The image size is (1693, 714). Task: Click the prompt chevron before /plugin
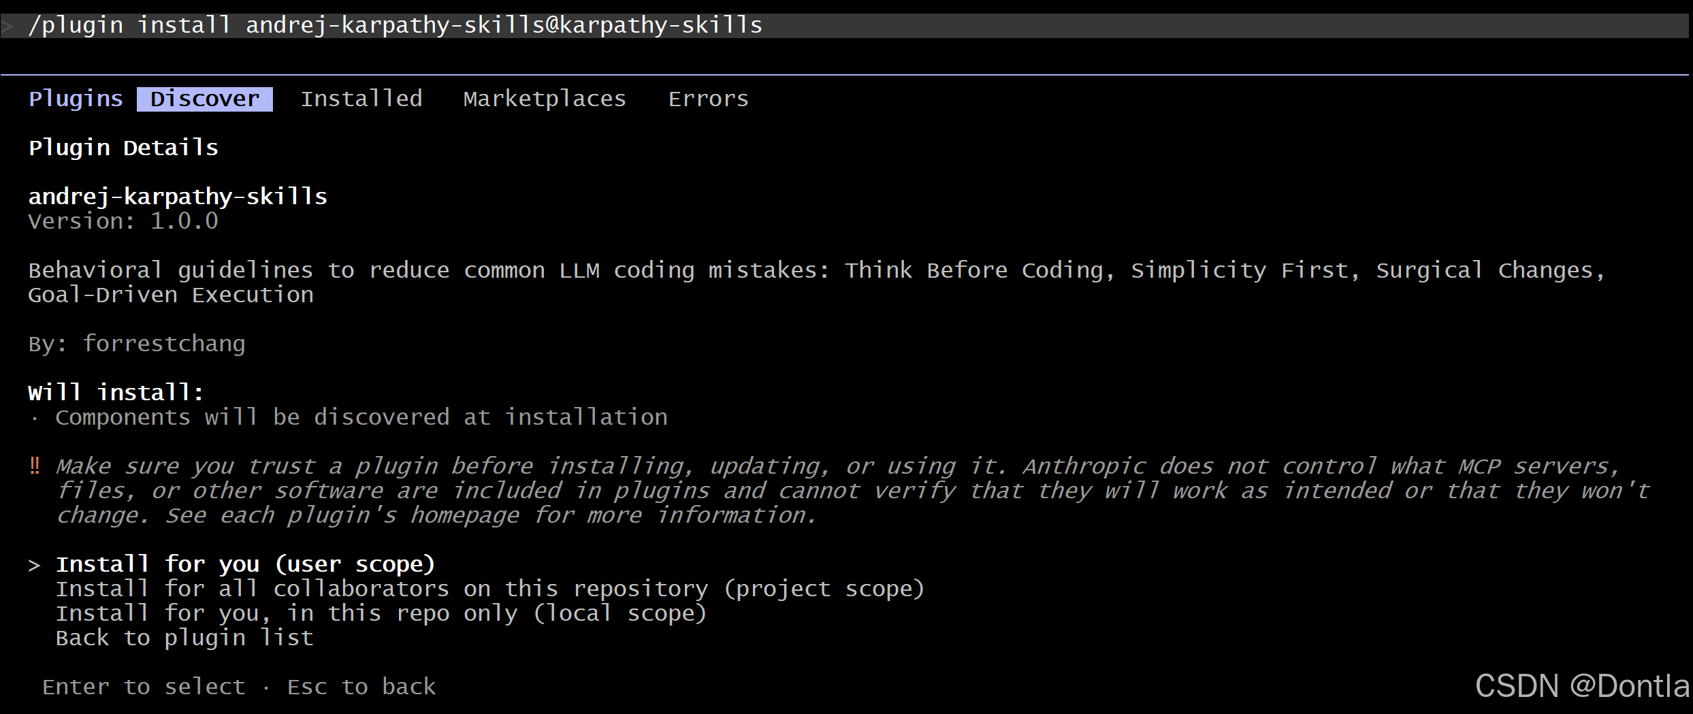(x=7, y=27)
